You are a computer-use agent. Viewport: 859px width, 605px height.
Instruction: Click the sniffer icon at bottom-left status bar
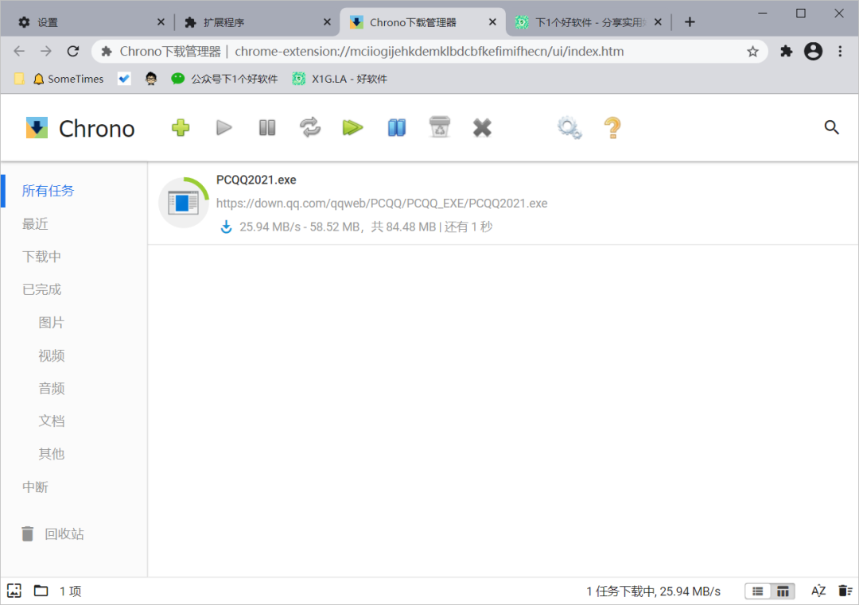tap(14, 591)
